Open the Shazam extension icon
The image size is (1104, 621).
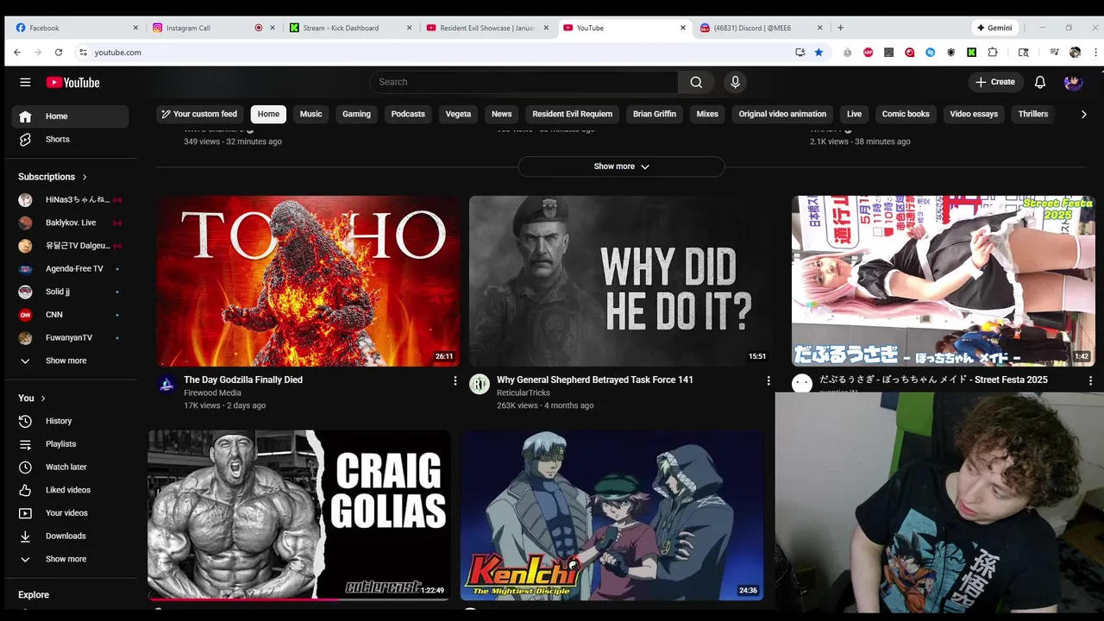pyautogui.click(x=930, y=53)
